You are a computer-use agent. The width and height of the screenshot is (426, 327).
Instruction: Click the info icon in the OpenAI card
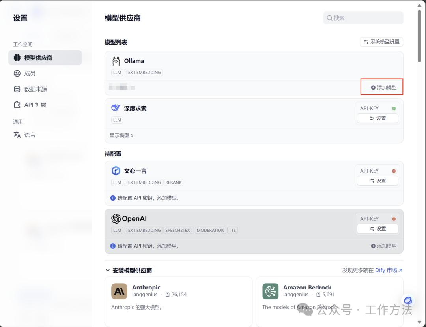113,246
